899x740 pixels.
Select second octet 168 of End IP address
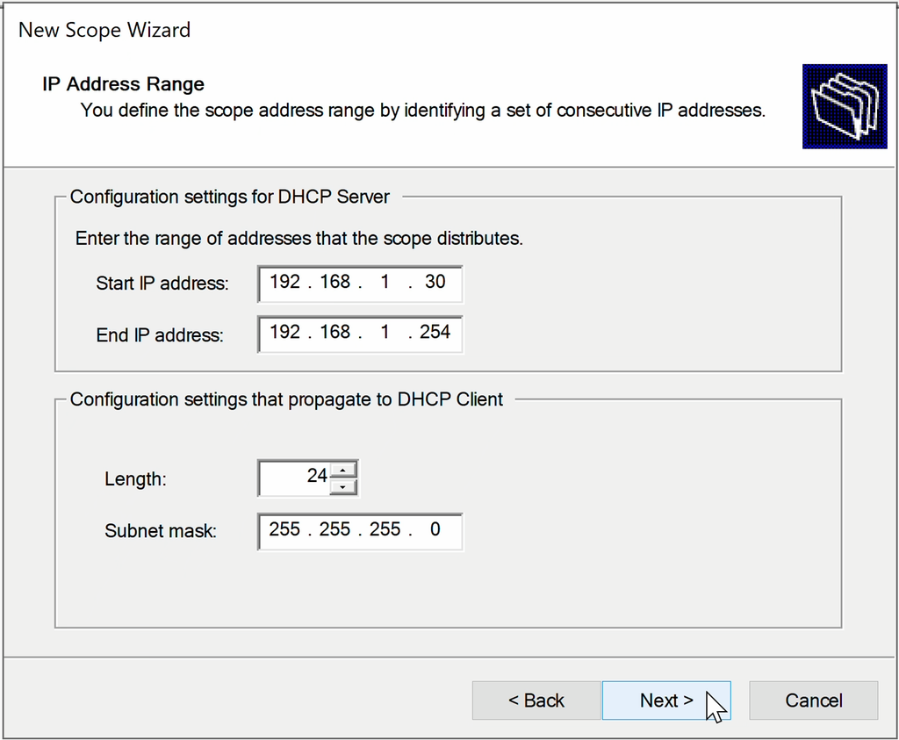click(x=334, y=332)
